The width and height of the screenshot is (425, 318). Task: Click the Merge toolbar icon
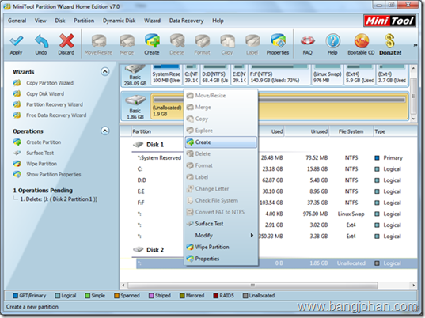pyautogui.click(x=127, y=41)
